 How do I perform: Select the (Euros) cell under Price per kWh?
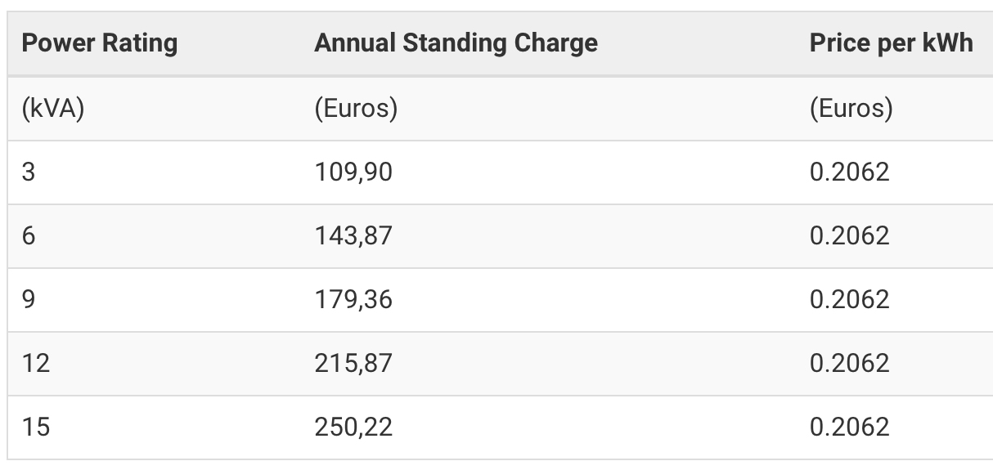click(x=851, y=109)
